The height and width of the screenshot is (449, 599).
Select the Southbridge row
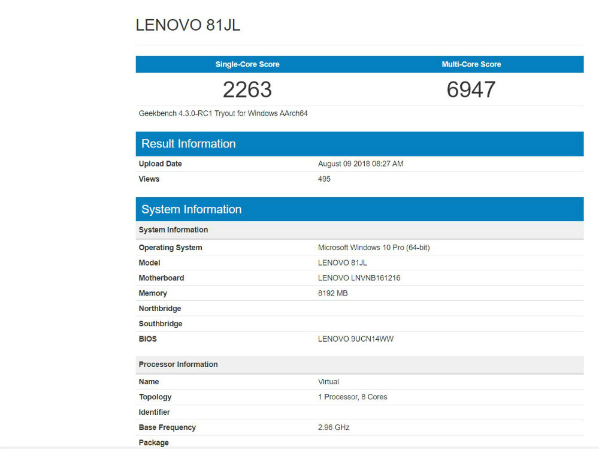click(160, 323)
